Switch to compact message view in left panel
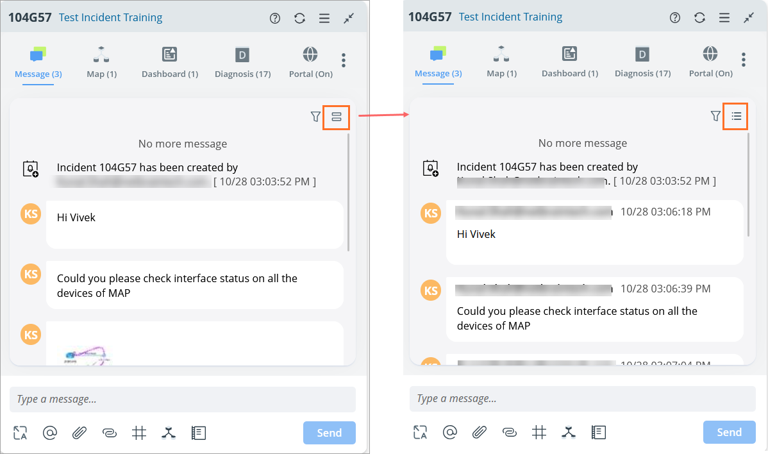This screenshot has width=768, height=454. pyautogui.click(x=336, y=117)
